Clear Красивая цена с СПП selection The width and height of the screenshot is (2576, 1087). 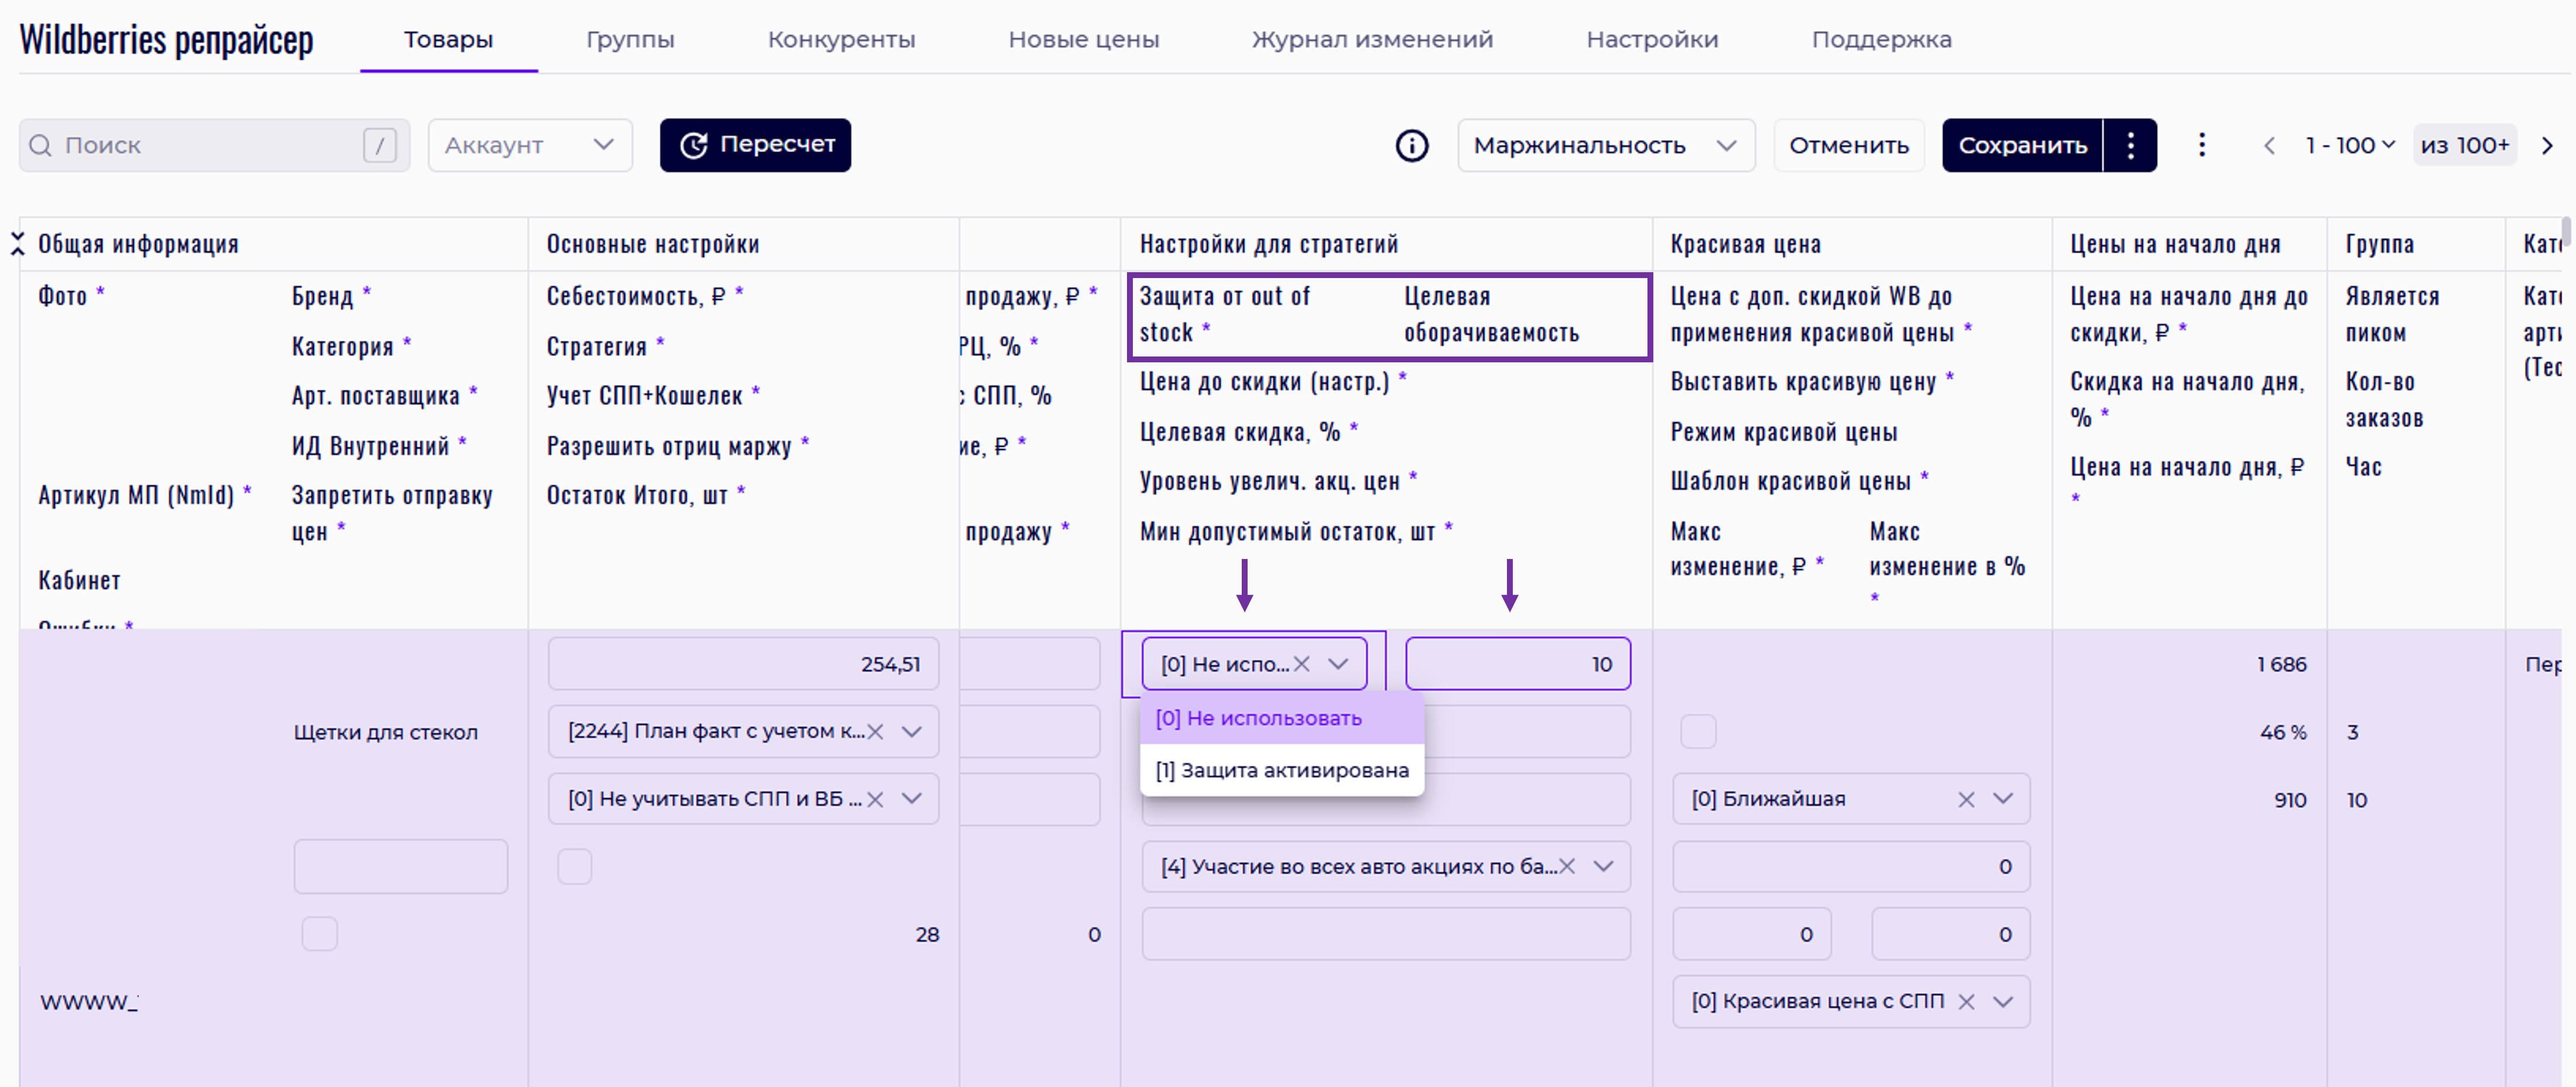coord(1965,1001)
